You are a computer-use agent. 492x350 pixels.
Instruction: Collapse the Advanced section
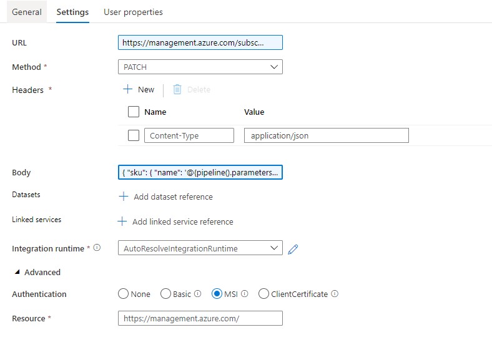point(17,273)
